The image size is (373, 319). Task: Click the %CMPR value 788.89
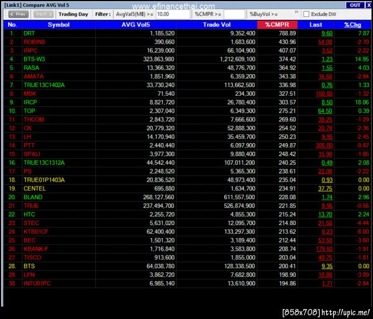[287, 34]
